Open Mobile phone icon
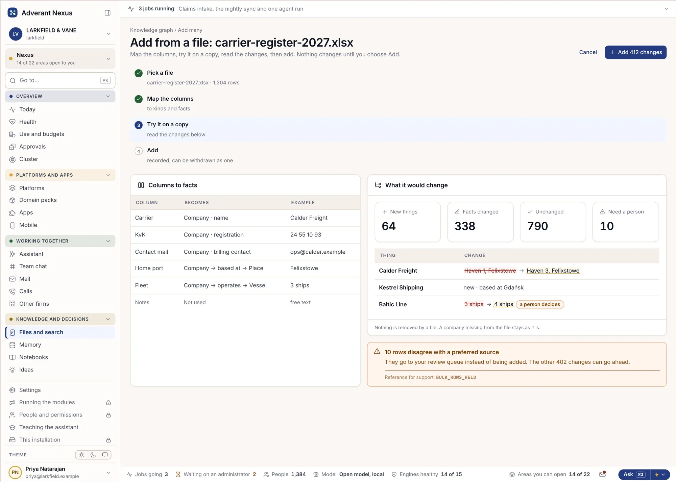This screenshot has height=482, width=676. pos(13,225)
